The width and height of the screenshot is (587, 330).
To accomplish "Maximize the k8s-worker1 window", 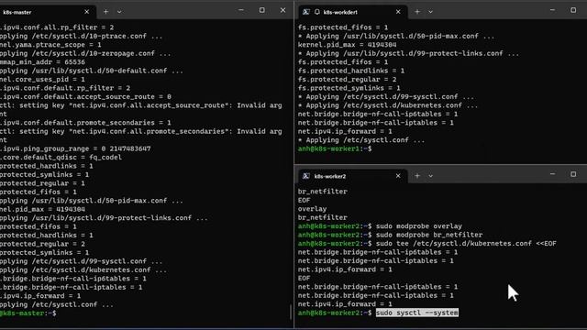I will [573, 10].
